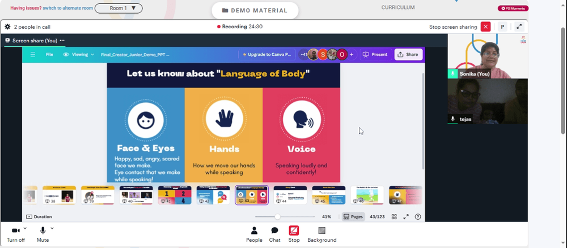Click the Final_Creator_Junior_Demo_PPT file name
The image size is (567, 248).
[x=135, y=55]
